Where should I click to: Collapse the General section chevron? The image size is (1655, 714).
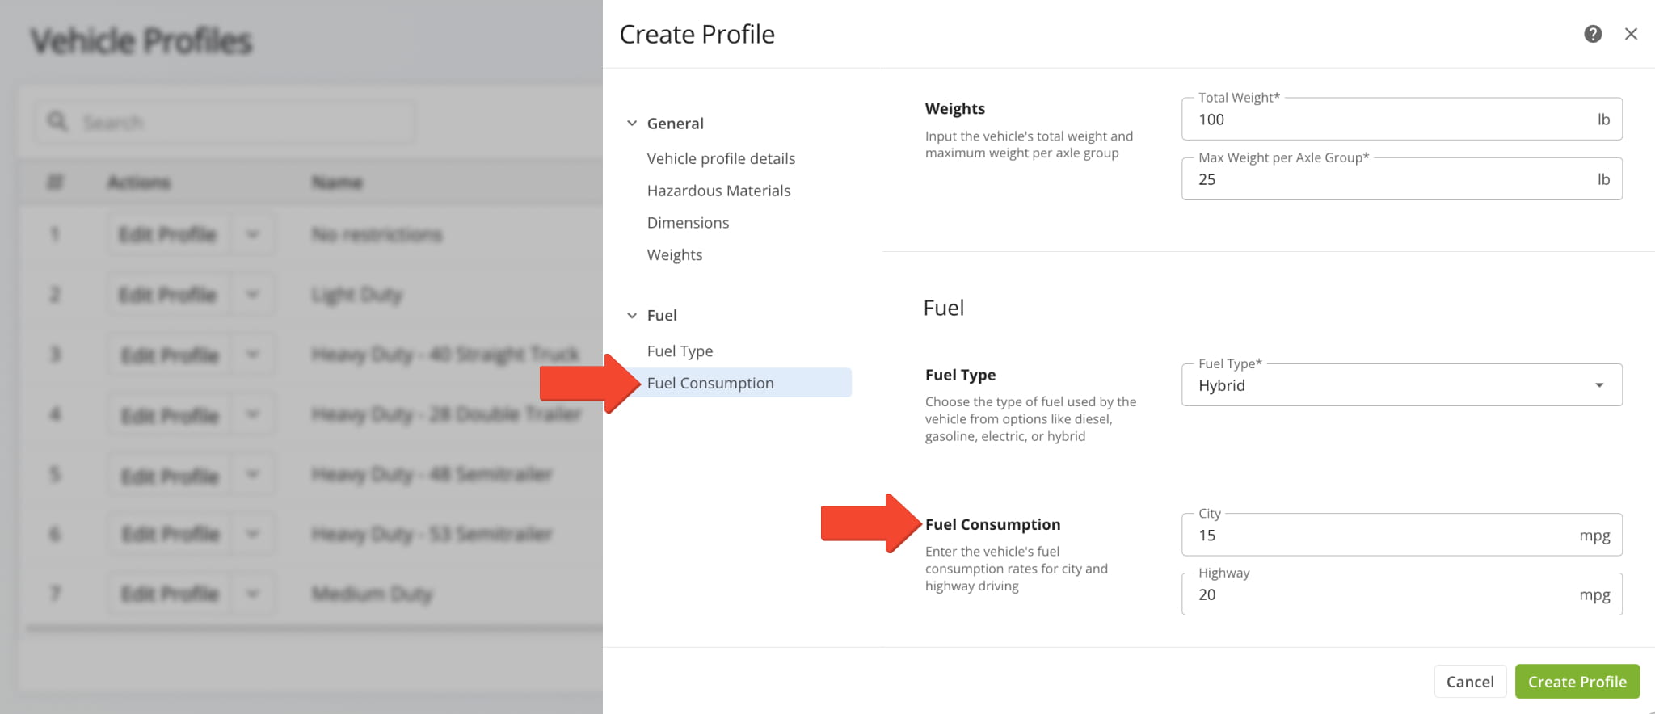(632, 124)
